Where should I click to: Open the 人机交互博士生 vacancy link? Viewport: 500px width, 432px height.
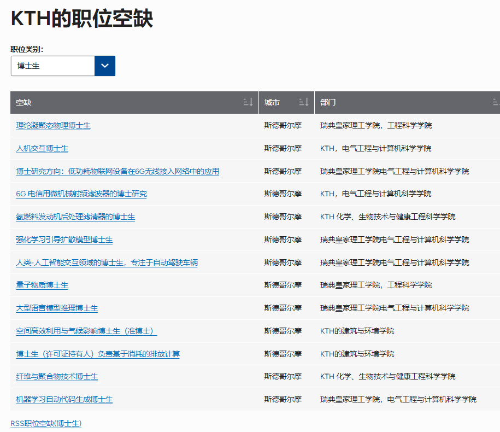click(42, 148)
